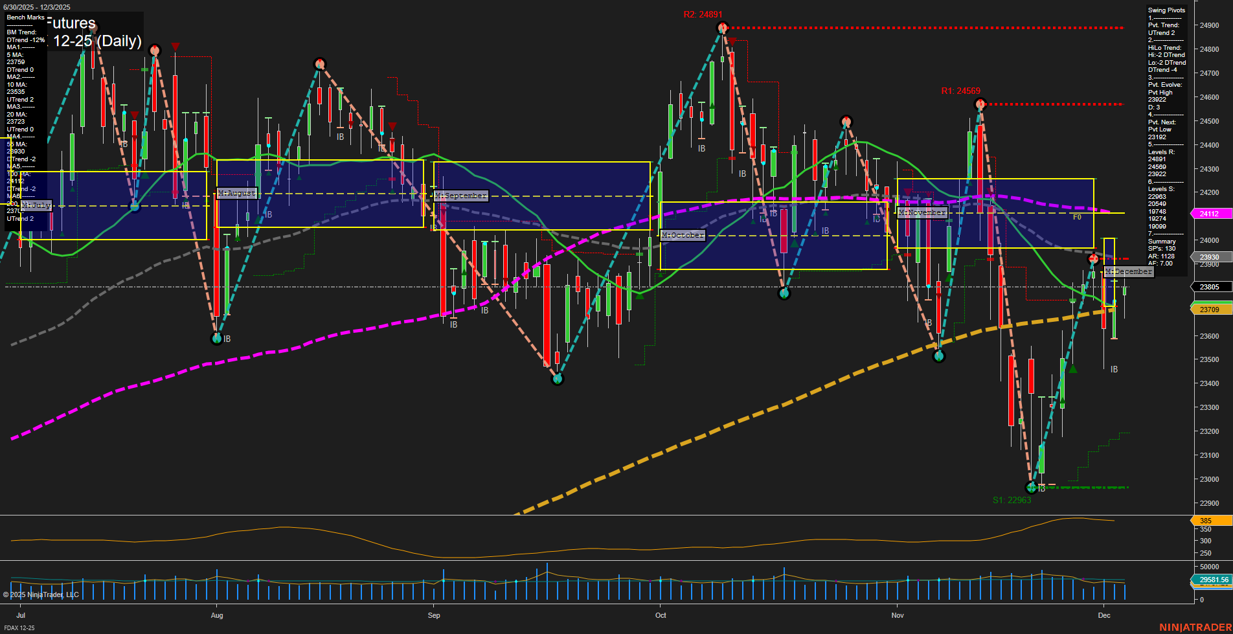Image resolution: width=1233 pixels, height=634 pixels.
Task: Click the S1: 22963 swing low marker
Action: pyautogui.click(x=1032, y=488)
